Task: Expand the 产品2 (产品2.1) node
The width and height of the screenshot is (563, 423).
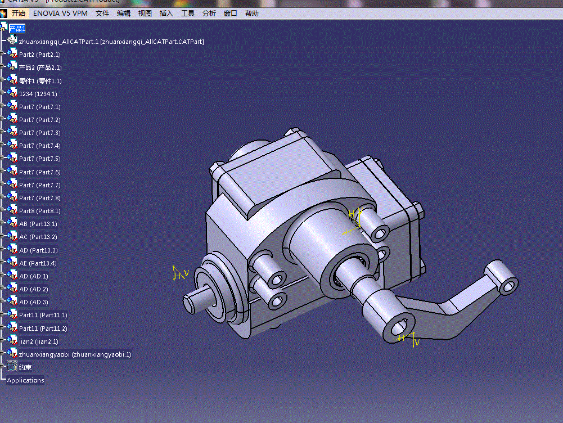Action: pos(2,67)
